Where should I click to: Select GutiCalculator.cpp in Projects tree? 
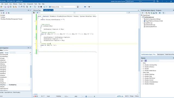coord(150,25)
